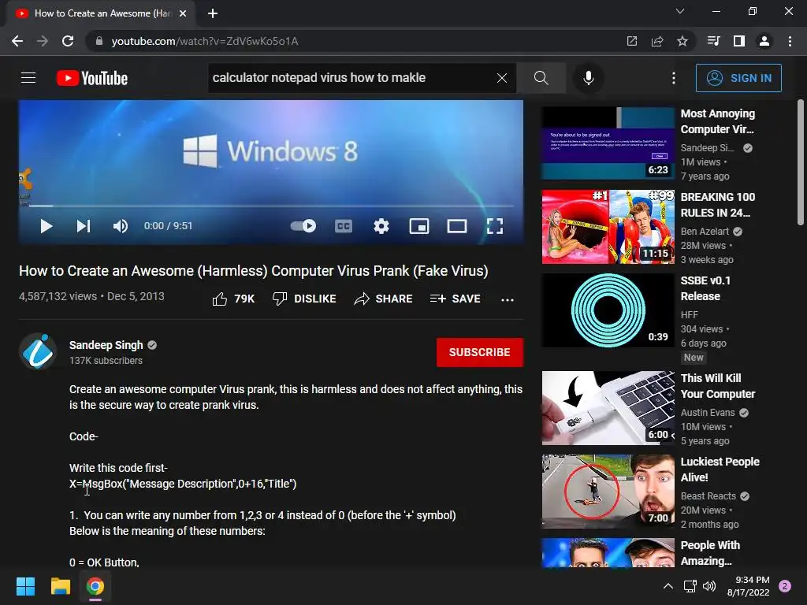
Task: Share the video
Action: (x=384, y=299)
